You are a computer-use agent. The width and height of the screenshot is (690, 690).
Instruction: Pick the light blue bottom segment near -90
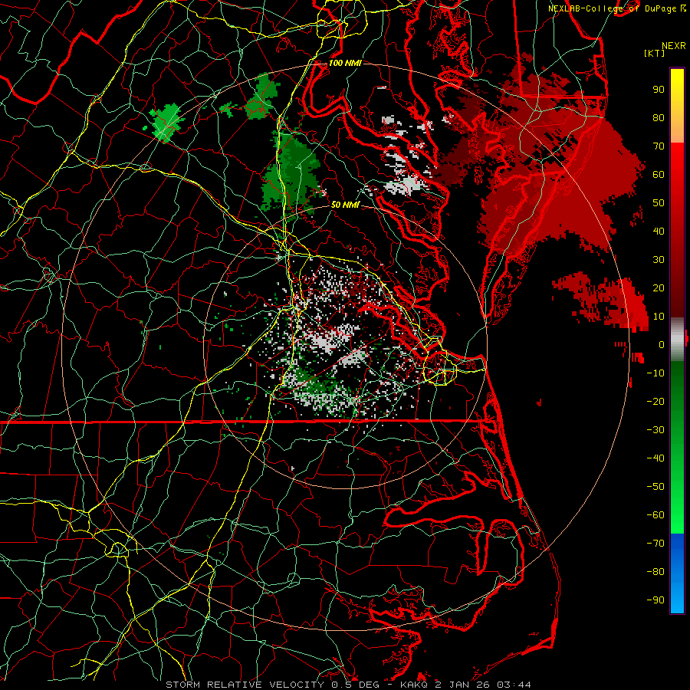(x=677, y=599)
